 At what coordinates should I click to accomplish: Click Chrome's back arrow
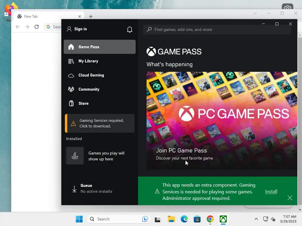[x=18, y=27]
